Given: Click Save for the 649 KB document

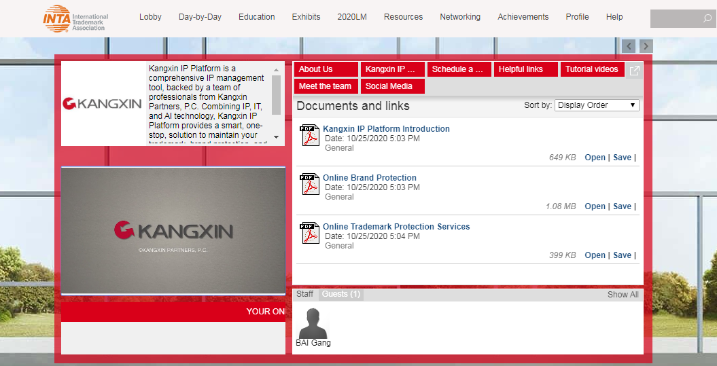Looking at the screenshot, I should click(x=622, y=158).
